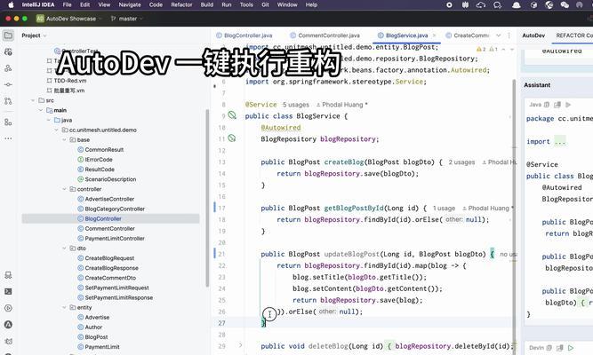
Task: Collapse the src folder
Action: coord(33,100)
